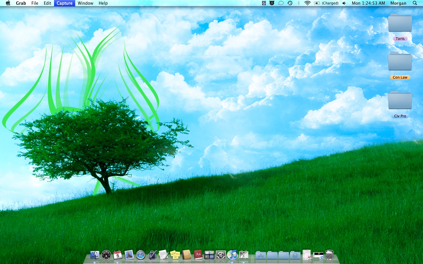Open the Time Machine menu bar icon
This screenshot has width=423, height=264.
pyautogui.click(x=290, y=3)
